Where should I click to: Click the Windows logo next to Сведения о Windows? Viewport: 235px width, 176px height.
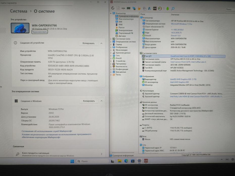click(16, 101)
